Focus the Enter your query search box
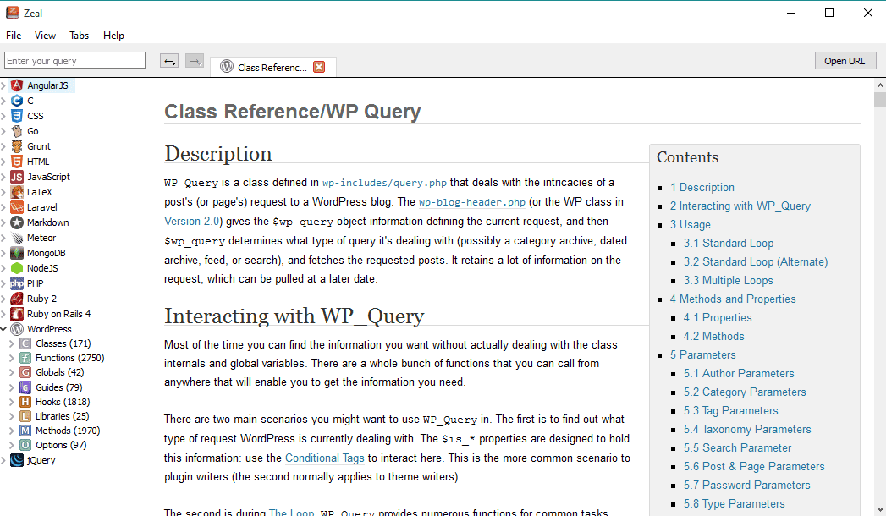 click(74, 60)
